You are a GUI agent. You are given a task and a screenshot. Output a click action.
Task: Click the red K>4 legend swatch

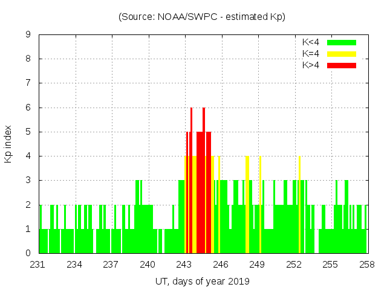pyautogui.click(x=342, y=65)
